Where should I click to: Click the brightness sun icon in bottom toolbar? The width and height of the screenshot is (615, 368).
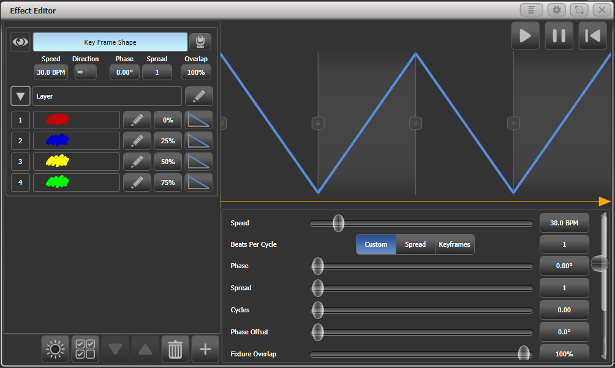click(55, 349)
